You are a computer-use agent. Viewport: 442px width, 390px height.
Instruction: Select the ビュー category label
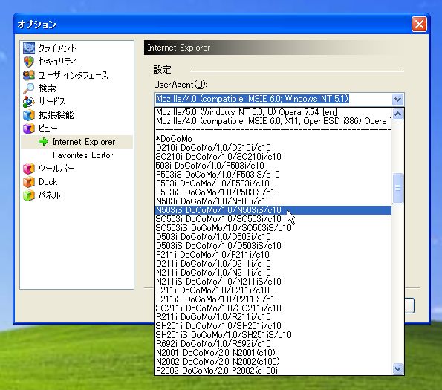(48, 129)
